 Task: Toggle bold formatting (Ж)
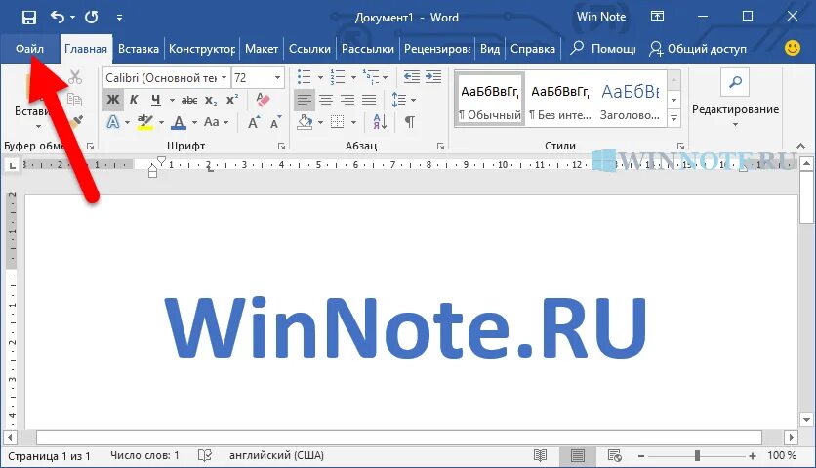point(113,100)
